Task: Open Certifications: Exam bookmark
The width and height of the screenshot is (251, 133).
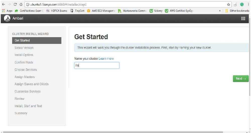Action: click(29, 11)
